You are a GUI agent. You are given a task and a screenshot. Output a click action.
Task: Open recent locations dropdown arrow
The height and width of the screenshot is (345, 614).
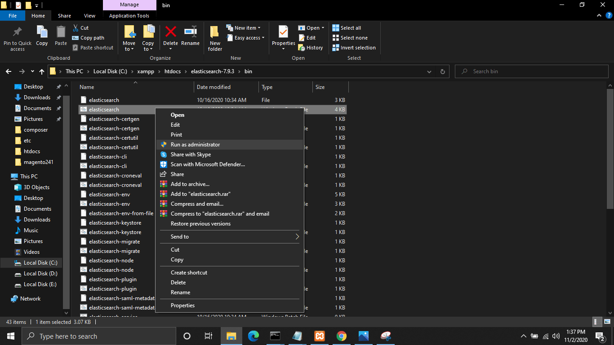(32, 71)
